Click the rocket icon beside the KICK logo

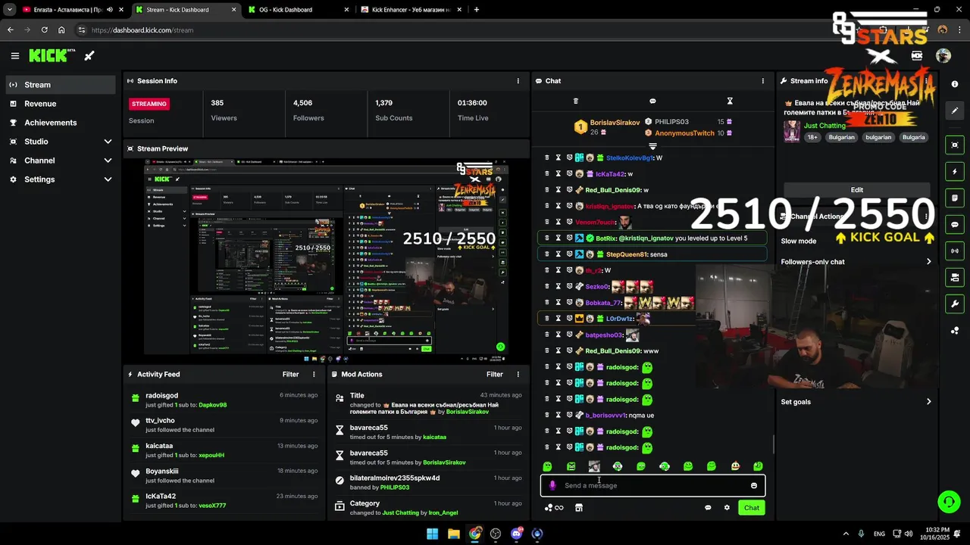[89, 55]
